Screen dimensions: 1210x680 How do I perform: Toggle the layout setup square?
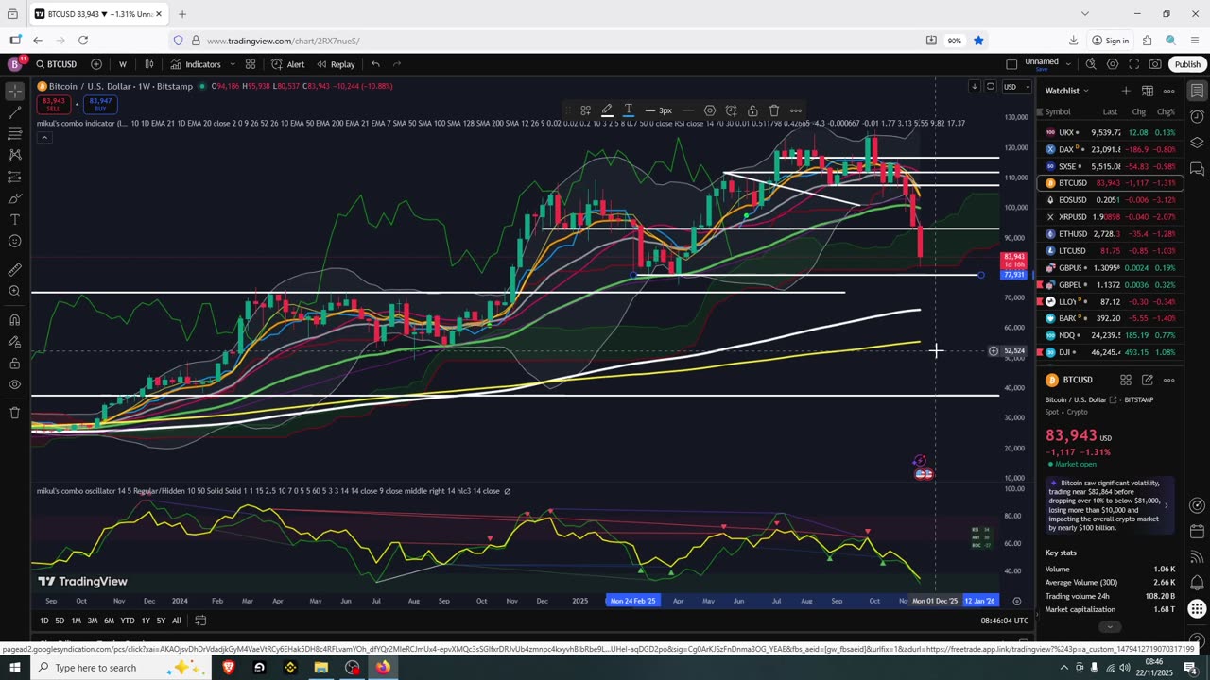pos(1011,64)
